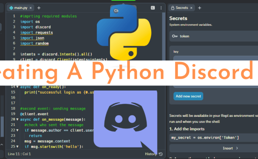Place cursor on 'import requests' line

pos(37,33)
